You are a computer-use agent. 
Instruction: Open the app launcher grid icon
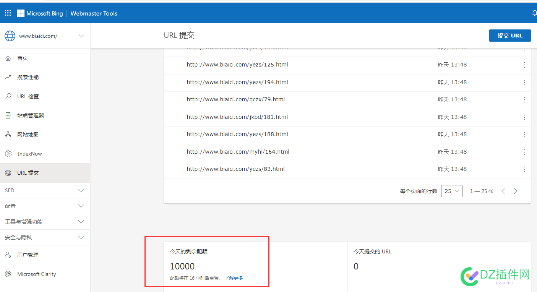tap(8, 13)
